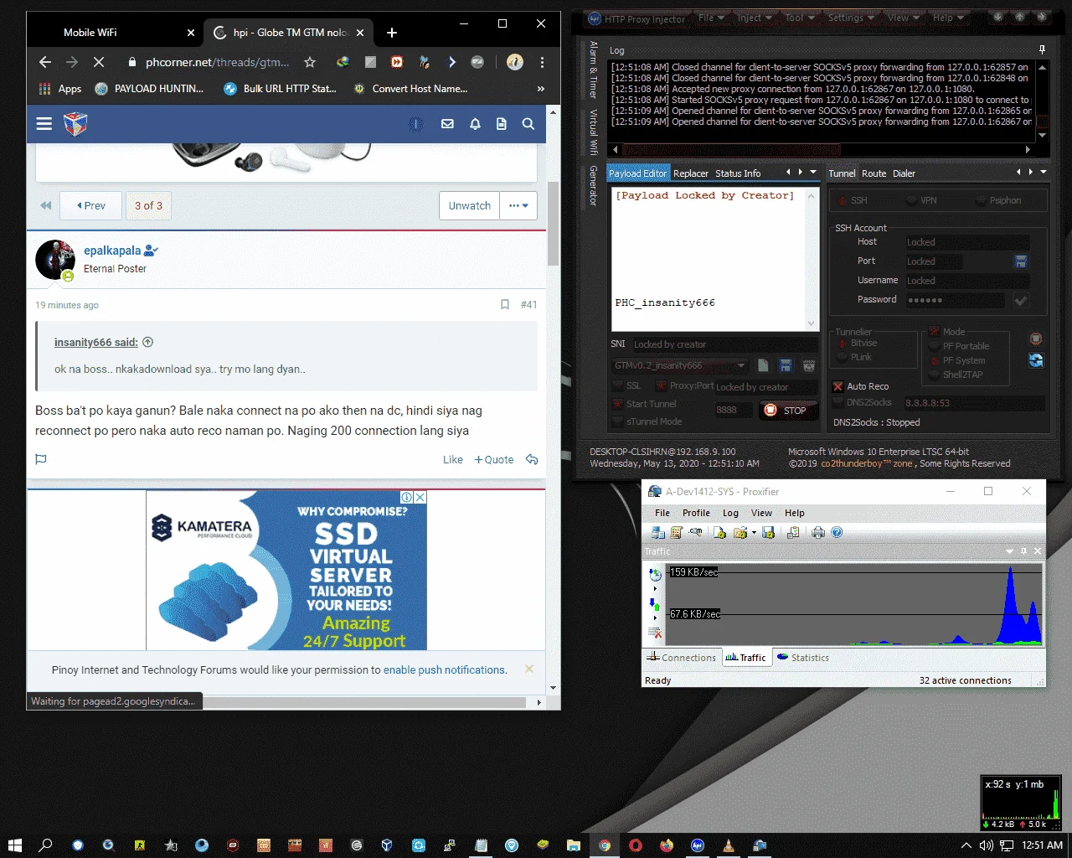Open the File menu dropdown in HTTP Proxy Injector
This screenshot has height=858, width=1072.
coord(711,18)
